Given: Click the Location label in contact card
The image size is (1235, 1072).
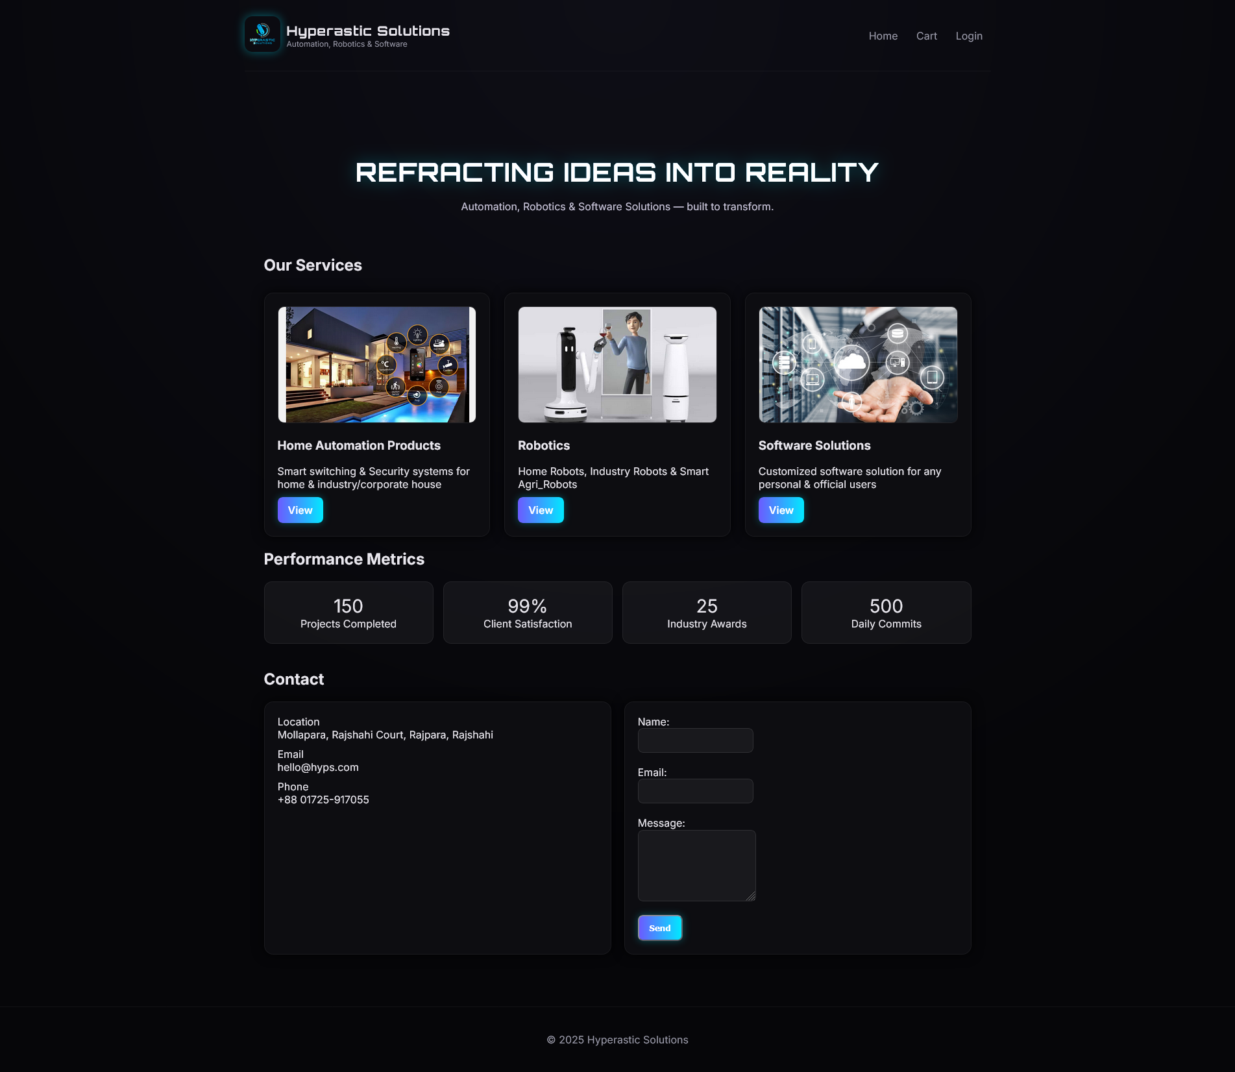Looking at the screenshot, I should (299, 722).
